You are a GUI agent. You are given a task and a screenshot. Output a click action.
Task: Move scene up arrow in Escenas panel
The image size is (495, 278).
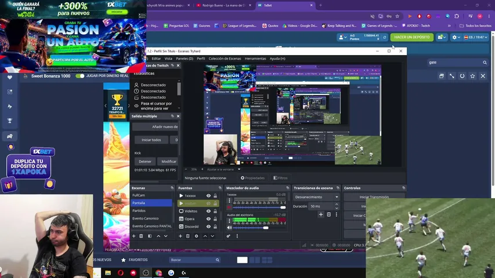click(x=158, y=236)
